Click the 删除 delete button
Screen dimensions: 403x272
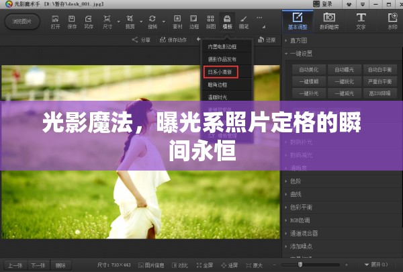[x=60, y=265]
